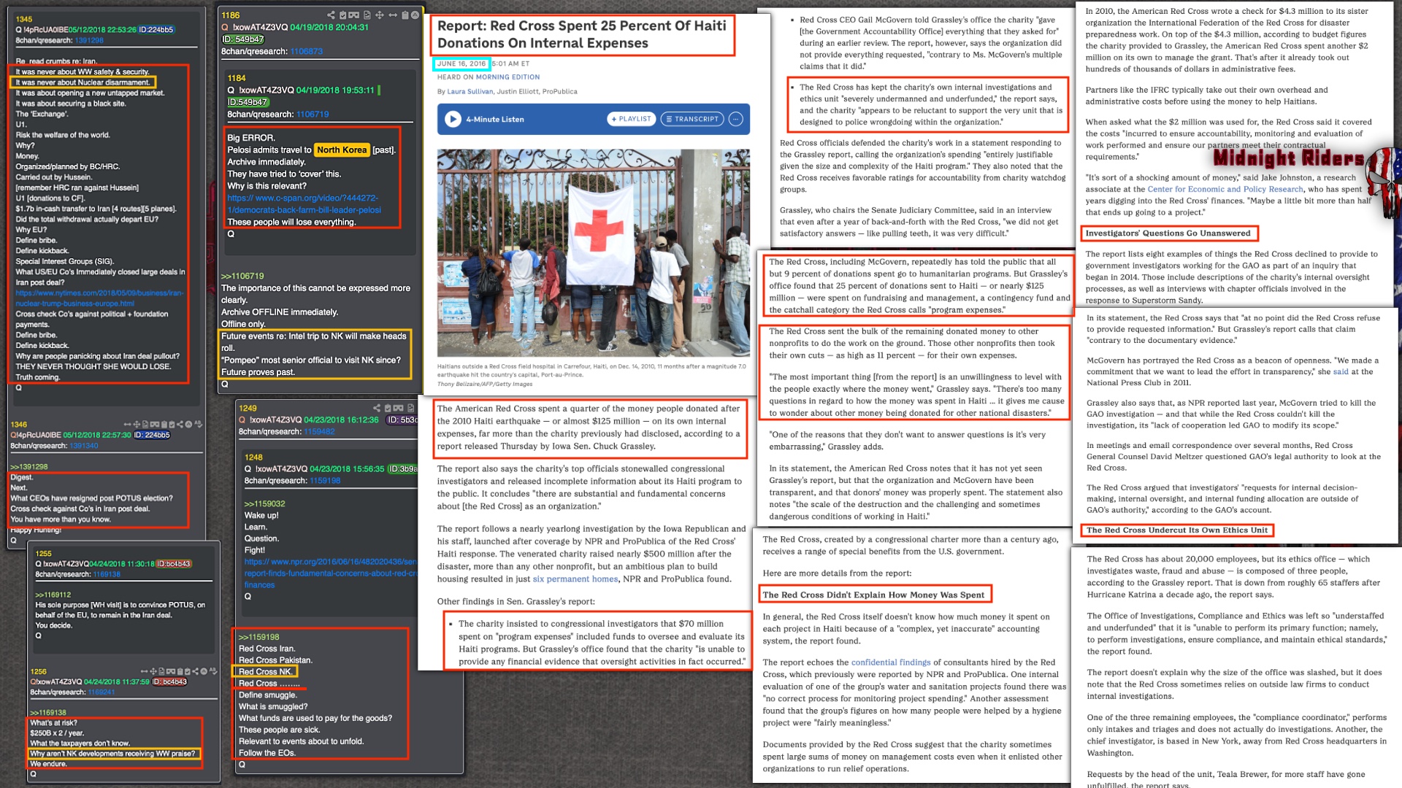
Task: Click the 'JUNE 16, 2016' date text
Action: [x=461, y=63]
